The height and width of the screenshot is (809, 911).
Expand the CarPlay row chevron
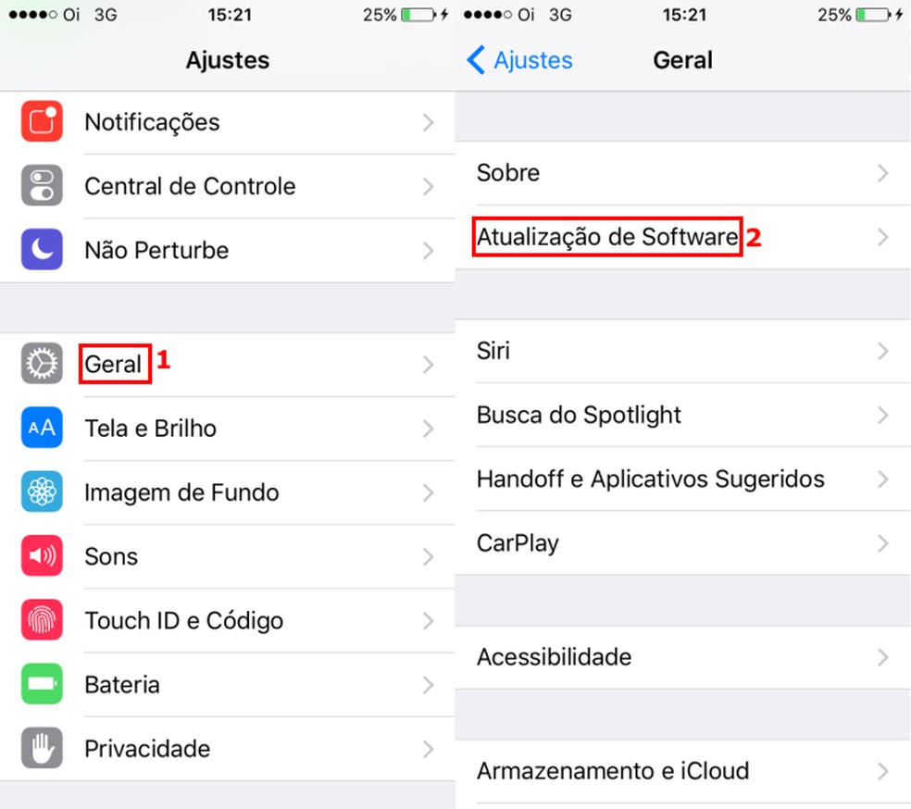882,542
